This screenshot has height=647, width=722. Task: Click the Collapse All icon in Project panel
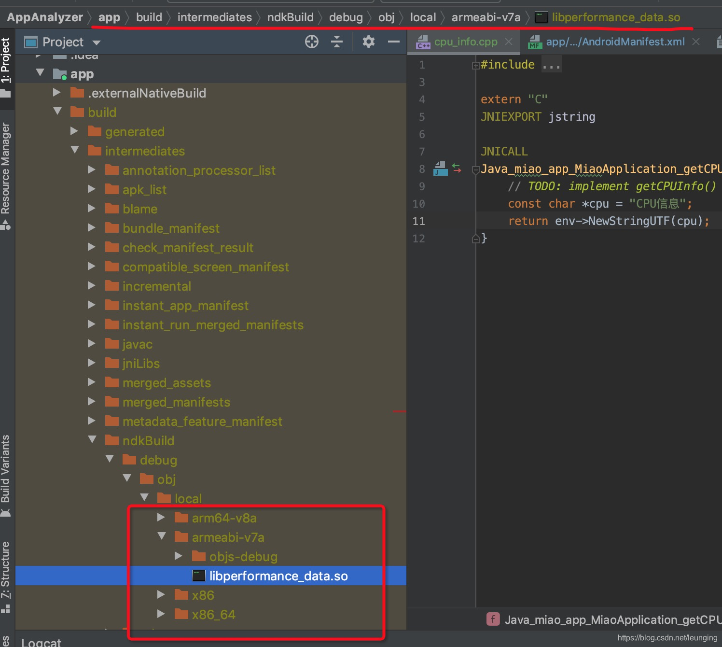(337, 42)
